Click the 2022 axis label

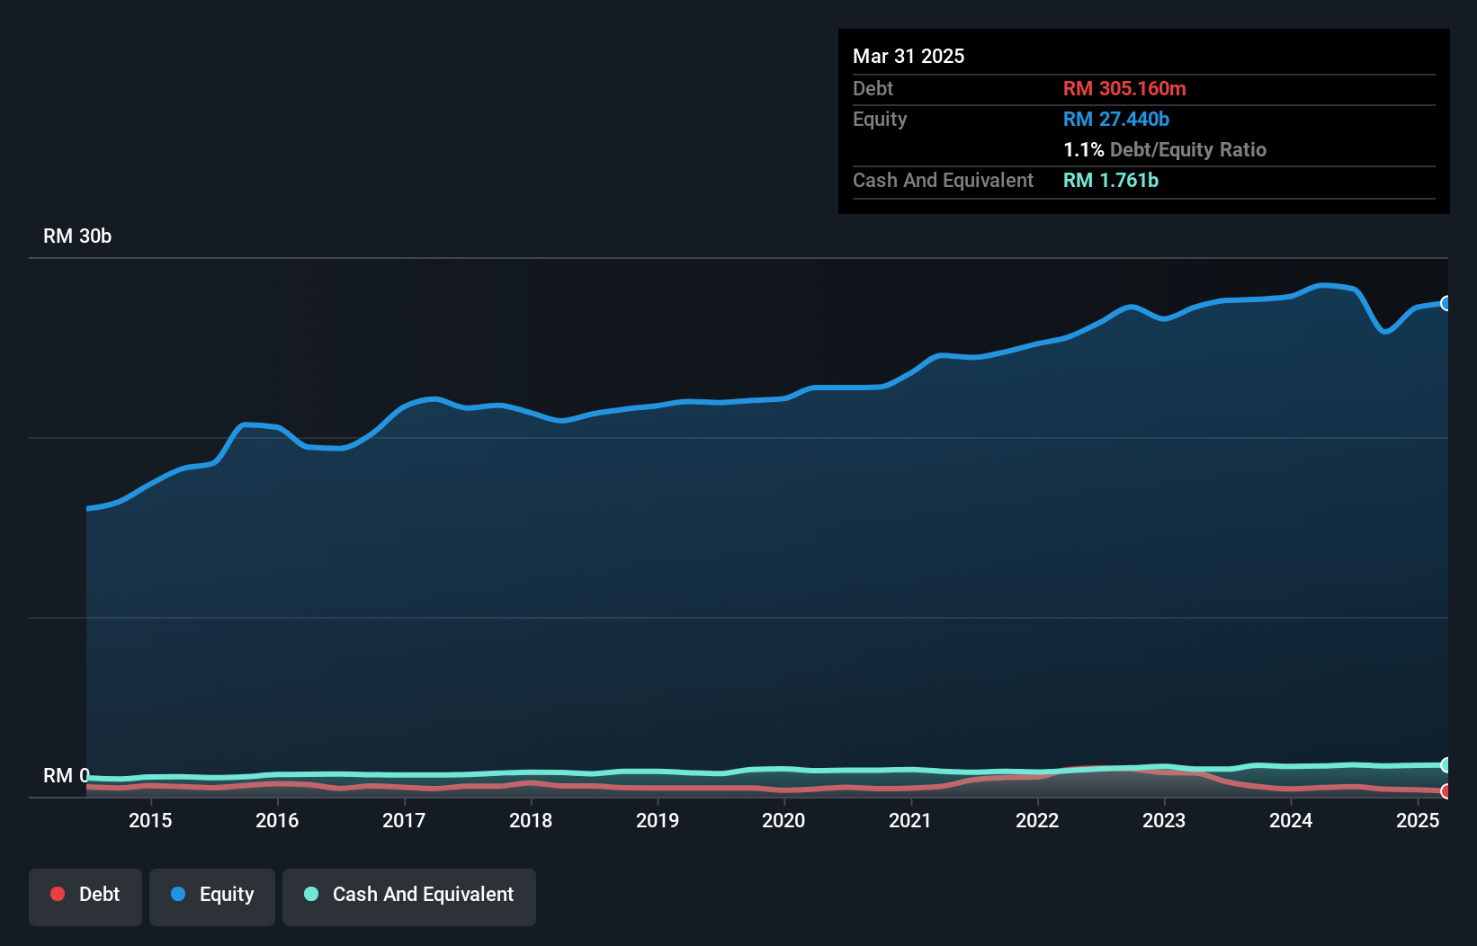(1037, 820)
